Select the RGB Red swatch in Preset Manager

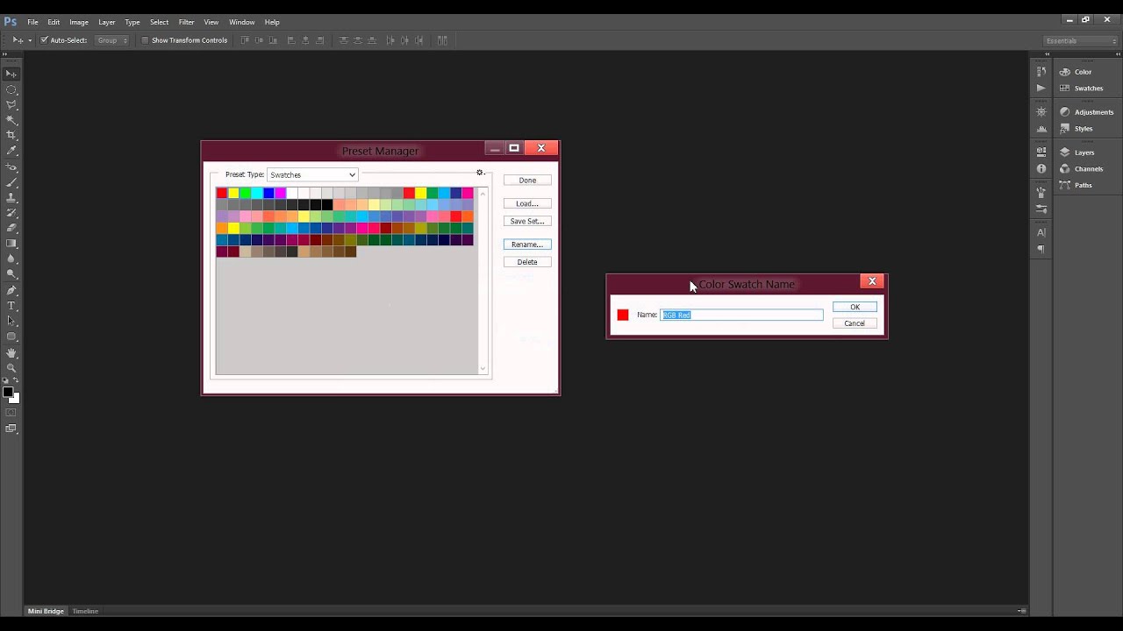[222, 193]
